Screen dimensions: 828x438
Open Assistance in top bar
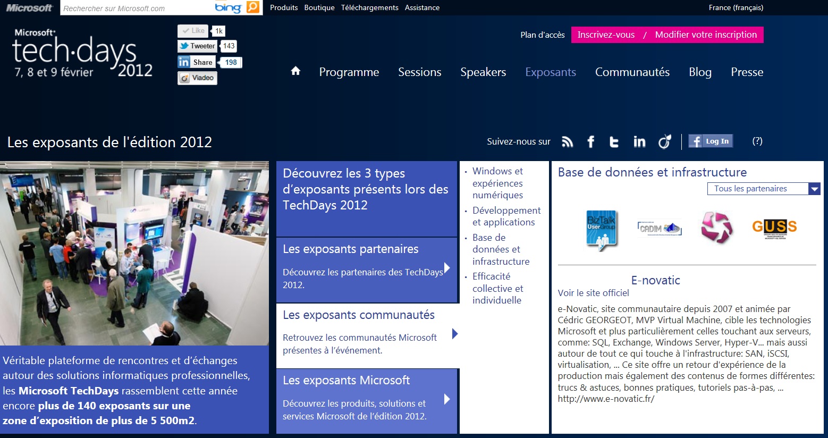coord(422,7)
